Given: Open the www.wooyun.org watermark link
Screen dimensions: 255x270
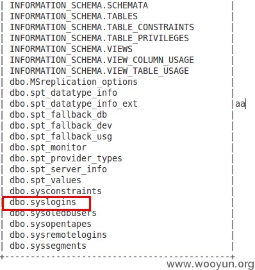Looking at the screenshot, I should [210, 264].
